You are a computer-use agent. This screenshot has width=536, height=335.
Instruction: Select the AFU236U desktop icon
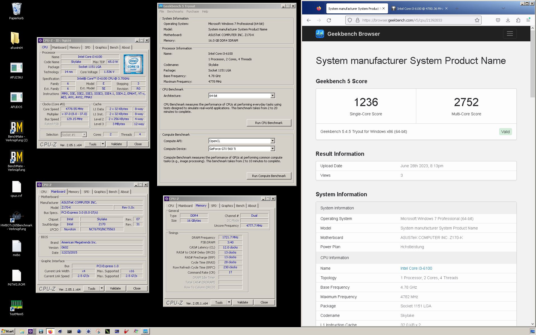(x=16, y=70)
